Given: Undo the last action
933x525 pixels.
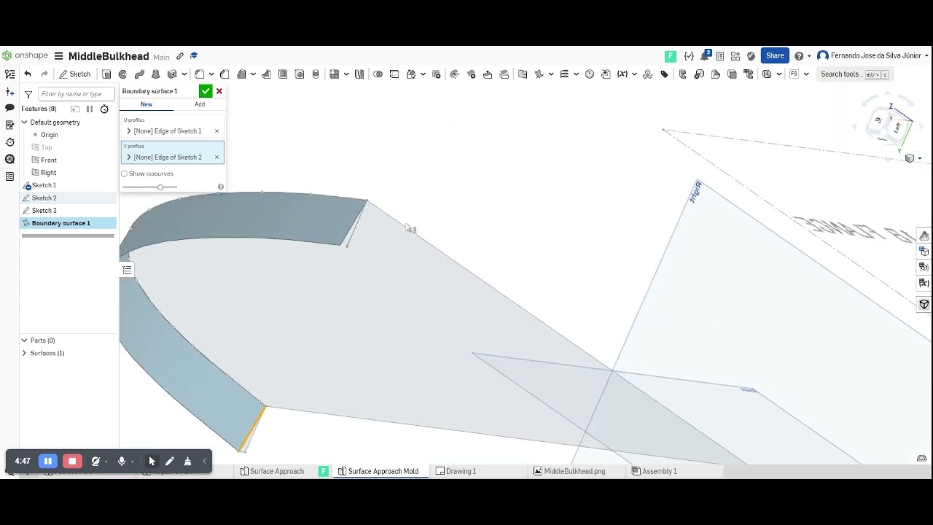Looking at the screenshot, I should pyautogui.click(x=28, y=74).
